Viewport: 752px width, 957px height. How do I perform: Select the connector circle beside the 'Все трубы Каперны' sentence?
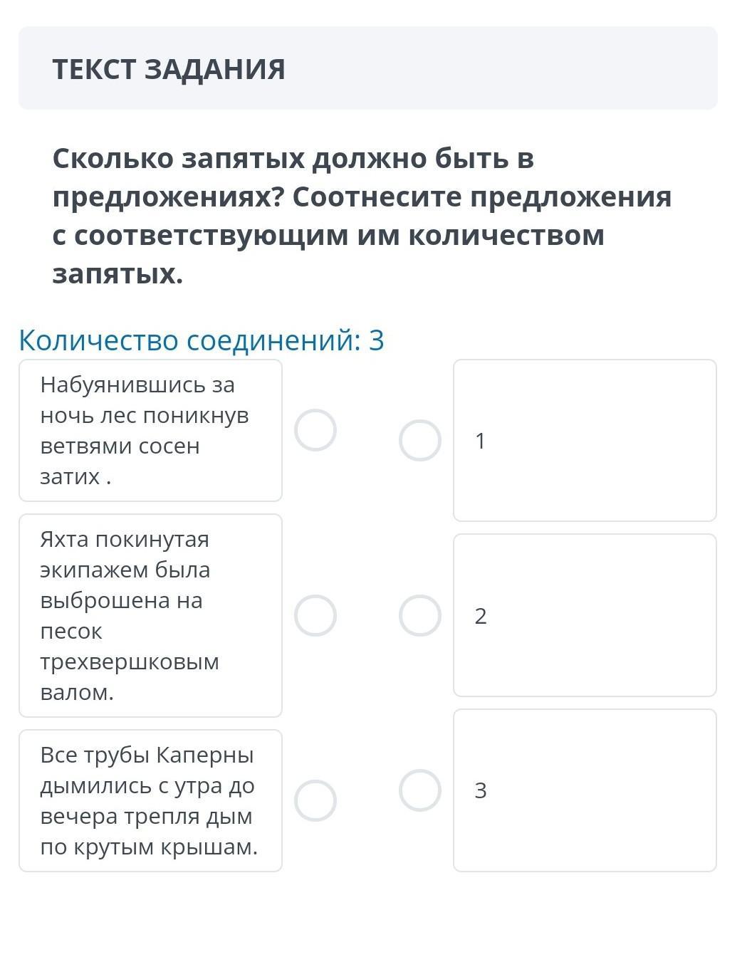point(315,800)
